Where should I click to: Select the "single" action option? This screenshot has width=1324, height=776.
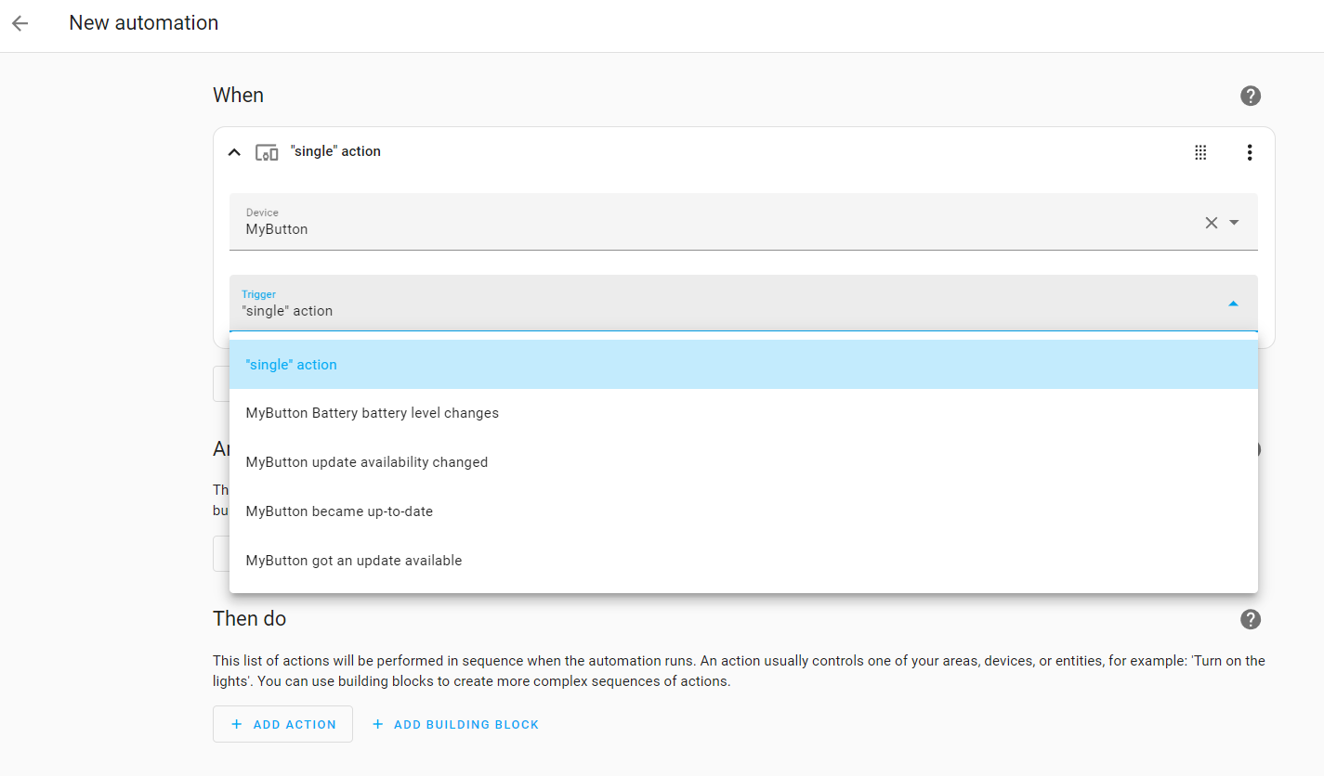pyautogui.click(x=292, y=365)
